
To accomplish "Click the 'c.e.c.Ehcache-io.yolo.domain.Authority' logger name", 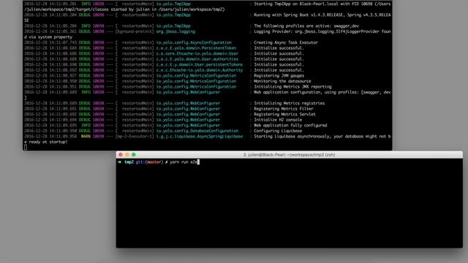I will coord(200,70).
